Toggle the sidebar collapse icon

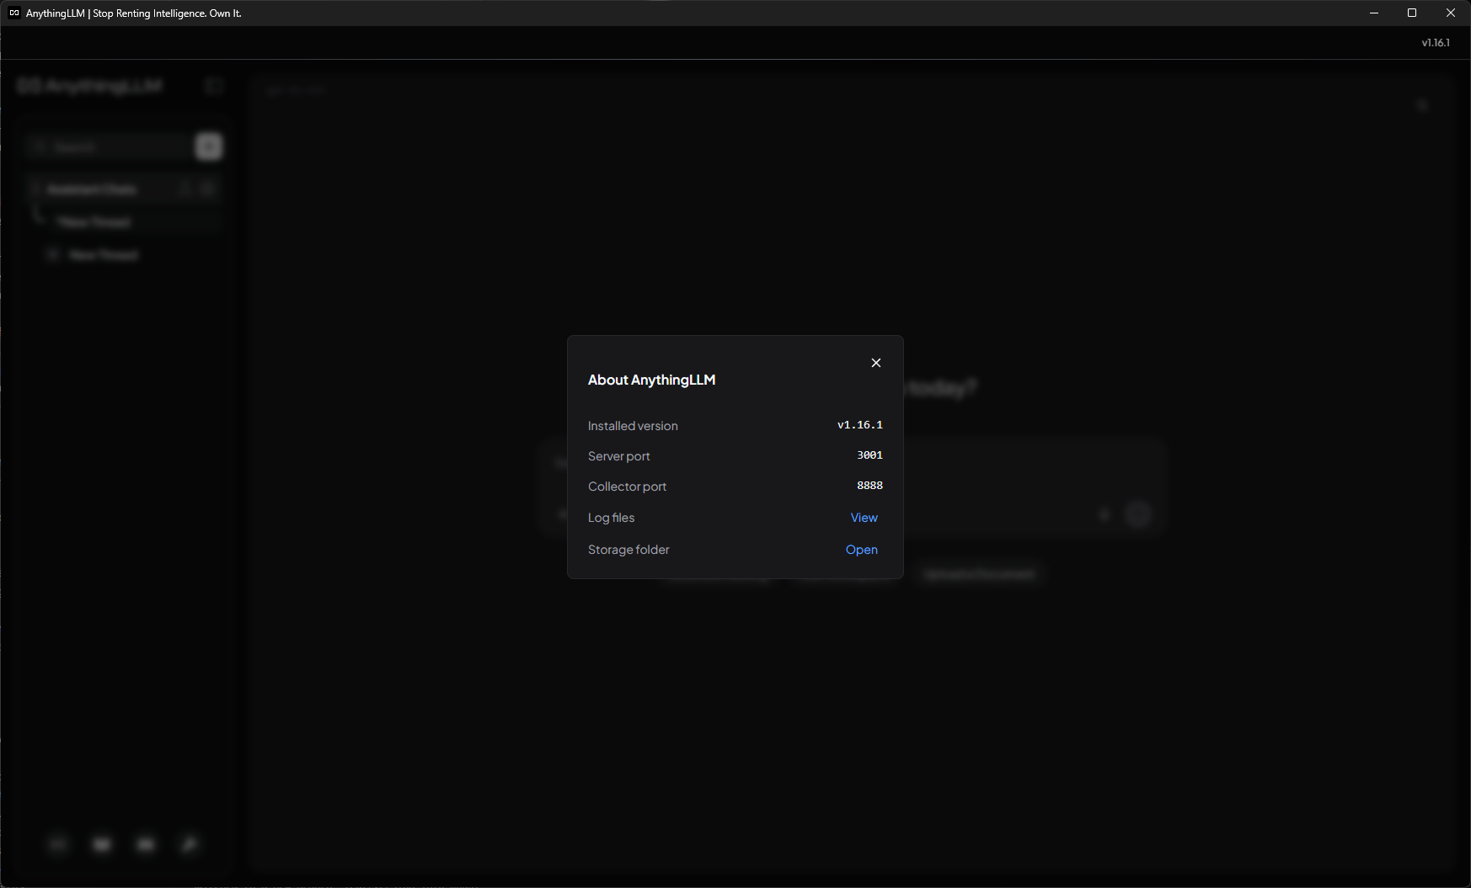pyautogui.click(x=214, y=86)
